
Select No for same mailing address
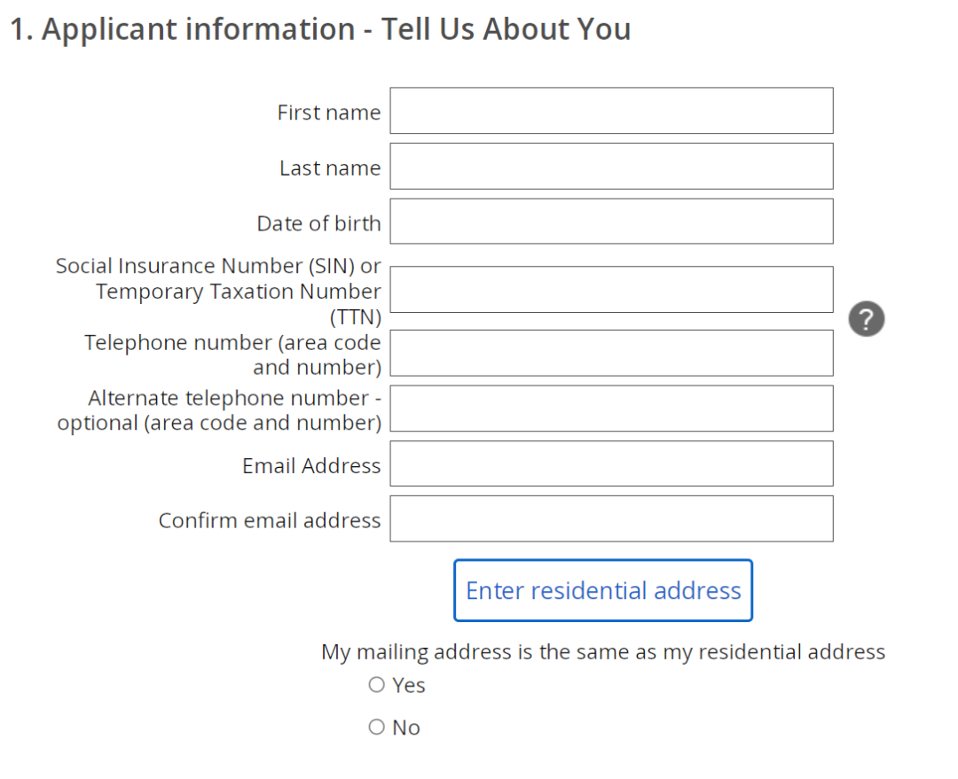[x=376, y=727]
